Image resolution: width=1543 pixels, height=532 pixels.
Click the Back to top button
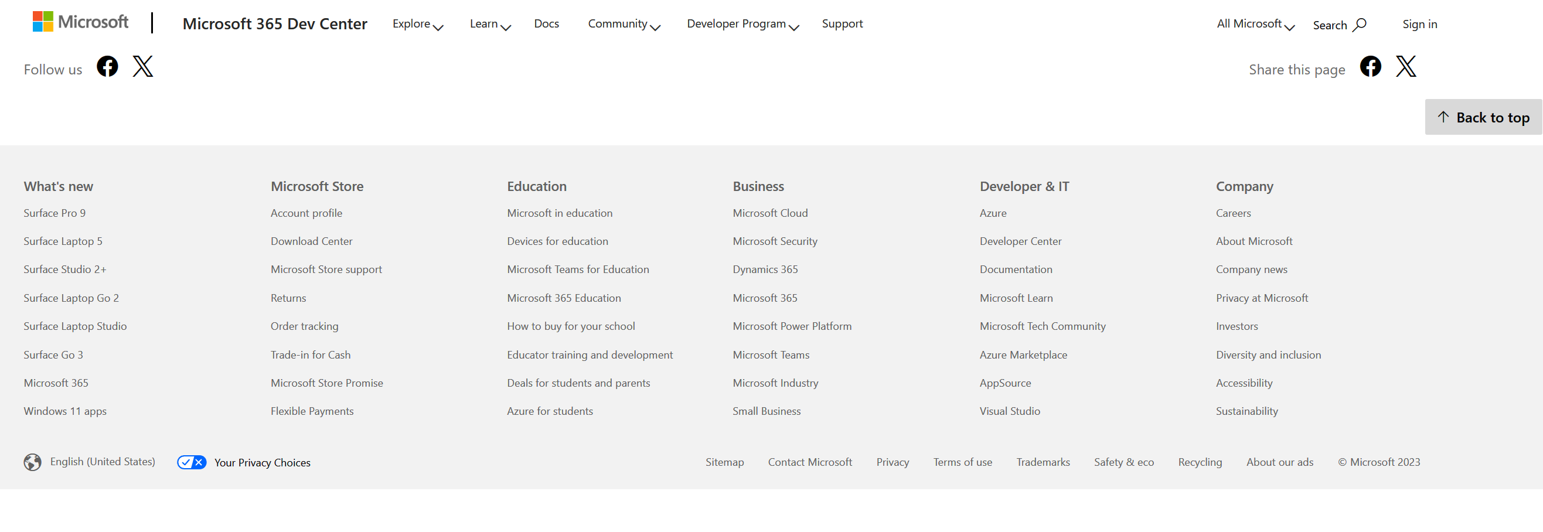(x=1483, y=117)
